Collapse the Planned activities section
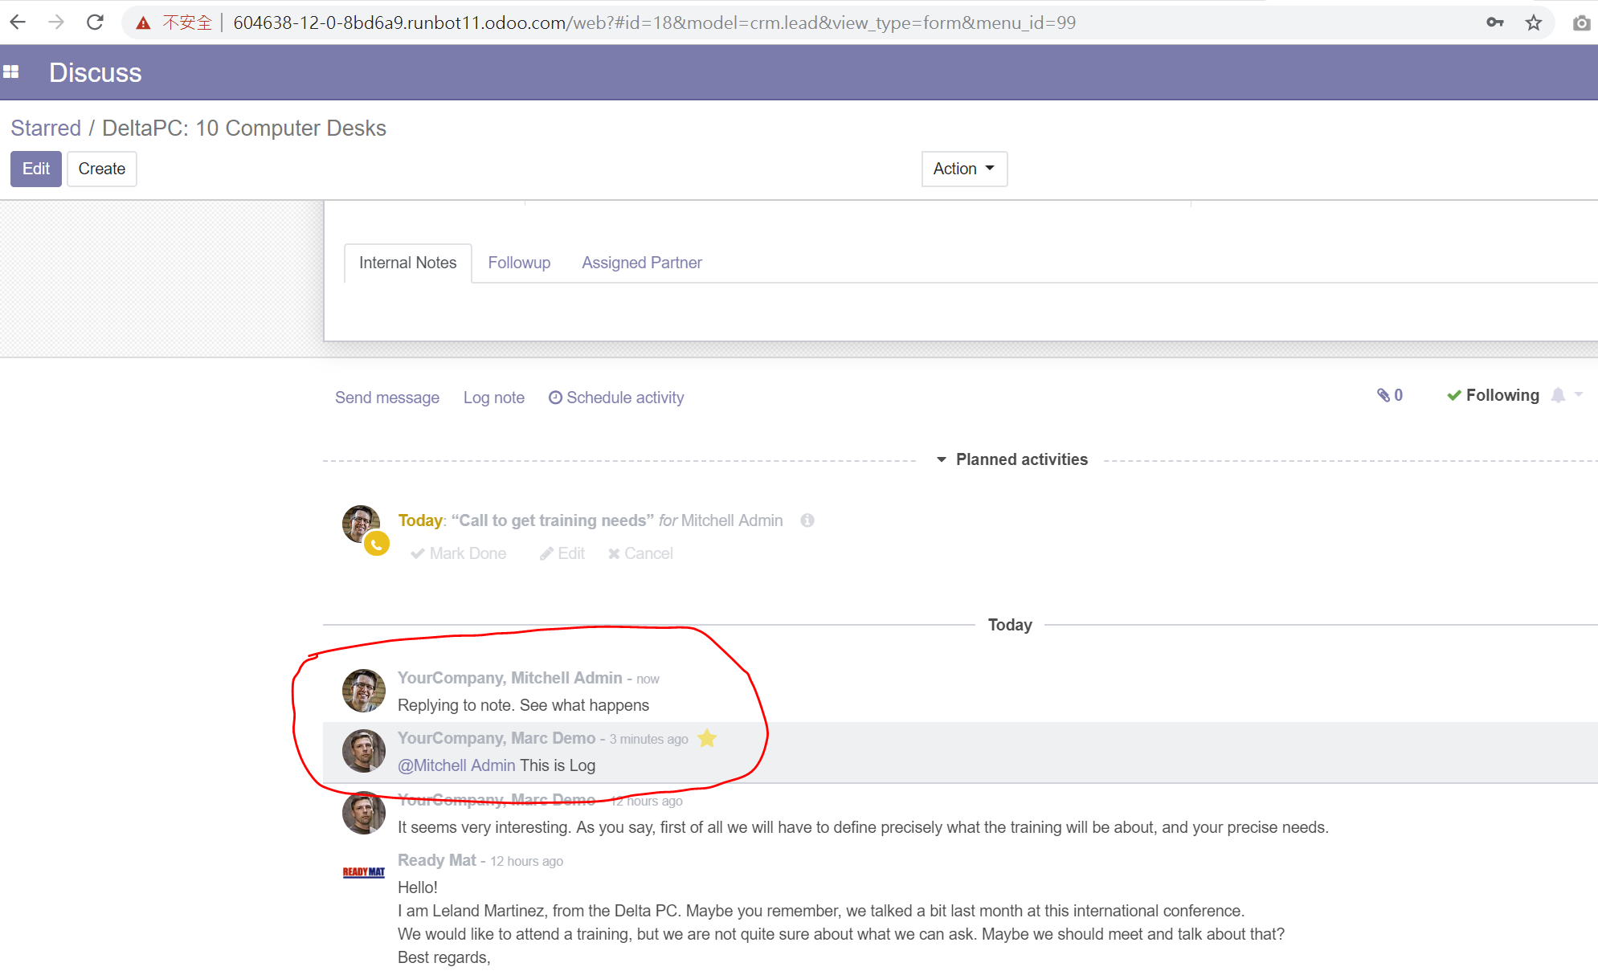The image size is (1598, 971). tap(941, 459)
